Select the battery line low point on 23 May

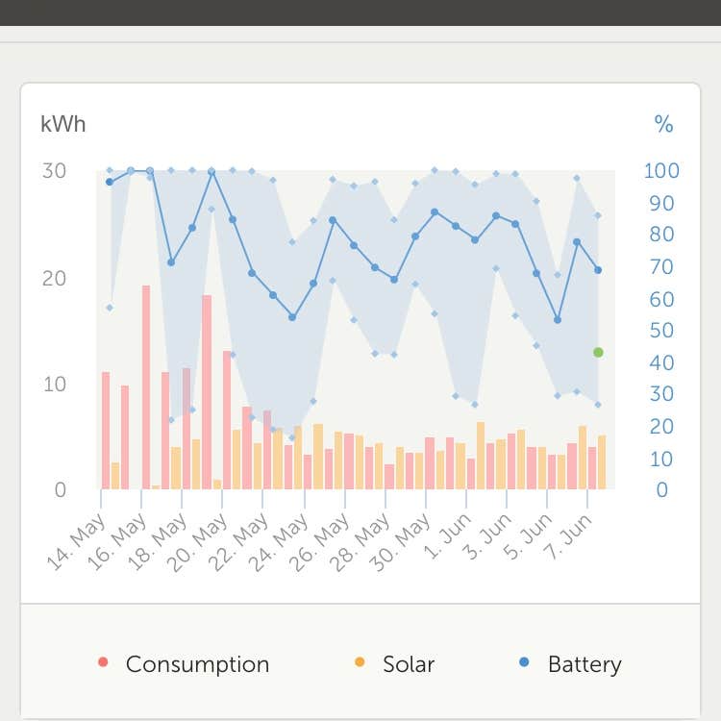[x=292, y=317]
